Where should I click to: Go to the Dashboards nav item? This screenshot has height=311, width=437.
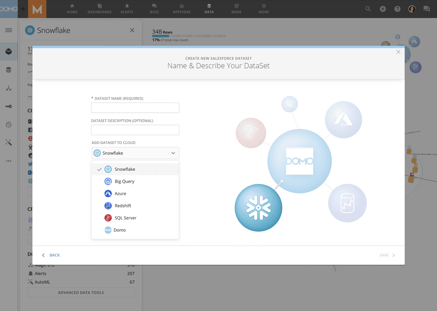(x=100, y=9)
